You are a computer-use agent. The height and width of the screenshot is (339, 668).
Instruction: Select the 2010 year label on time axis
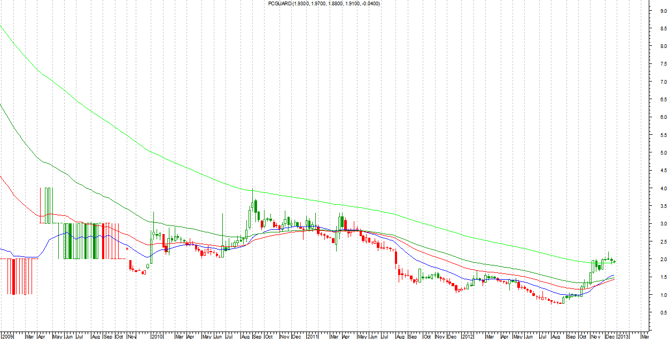(157, 336)
